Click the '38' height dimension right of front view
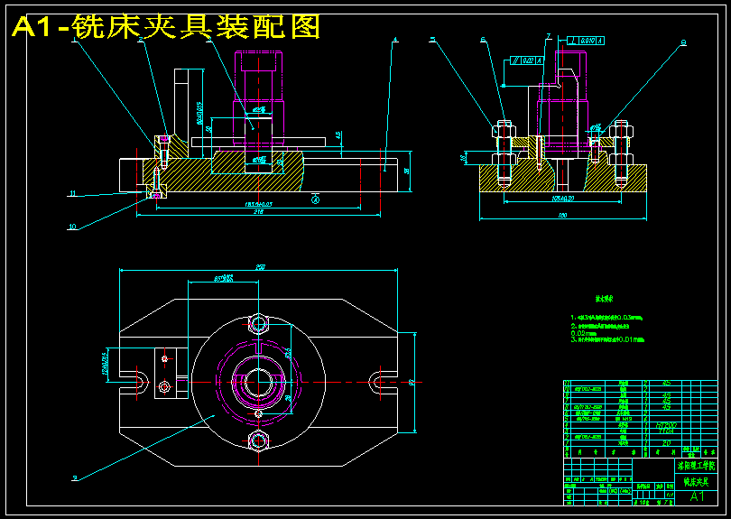This screenshot has width=731, height=519. tap(407, 171)
